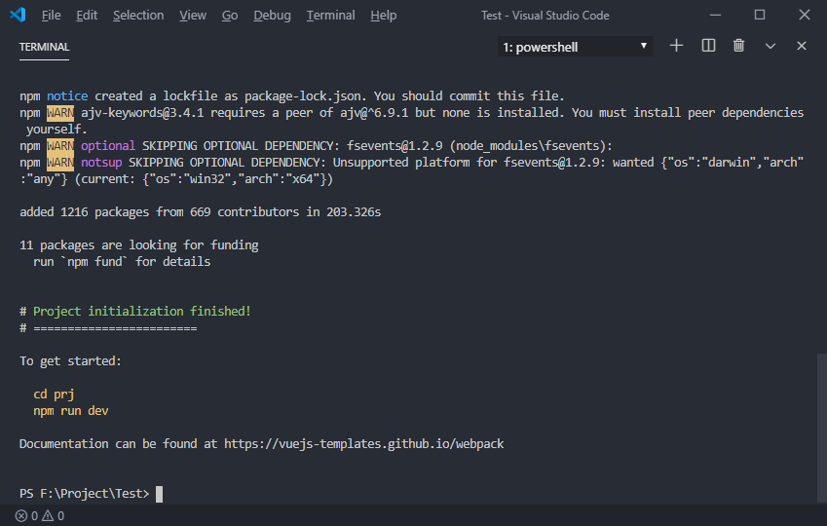Open the Selection menu
Image resolution: width=827 pixels, height=526 pixels.
tap(138, 16)
